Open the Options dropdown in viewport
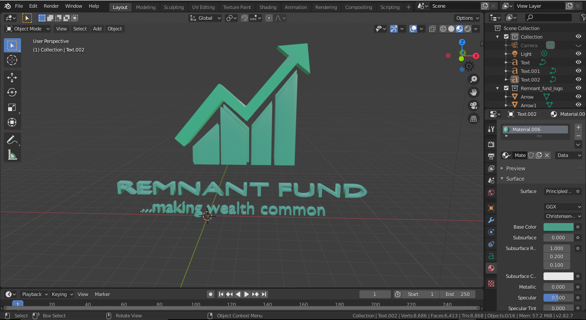This screenshot has height=320, width=586. (x=467, y=18)
